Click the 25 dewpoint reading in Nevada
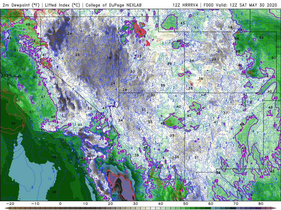This screenshot has width=281, height=210. pyautogui.click(x=77, y=55)
